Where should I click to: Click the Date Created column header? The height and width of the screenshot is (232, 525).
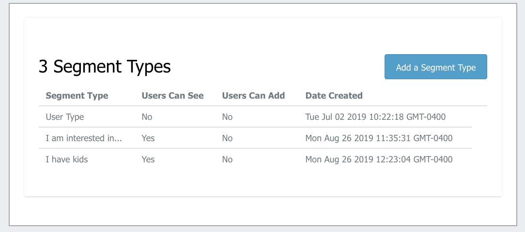click(x=334, y=96)
